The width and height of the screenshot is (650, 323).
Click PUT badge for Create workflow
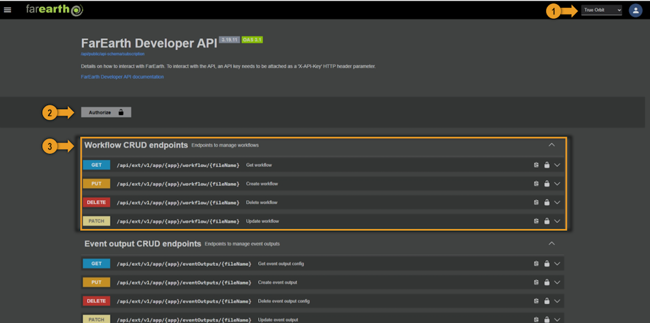tap(97, 184)
